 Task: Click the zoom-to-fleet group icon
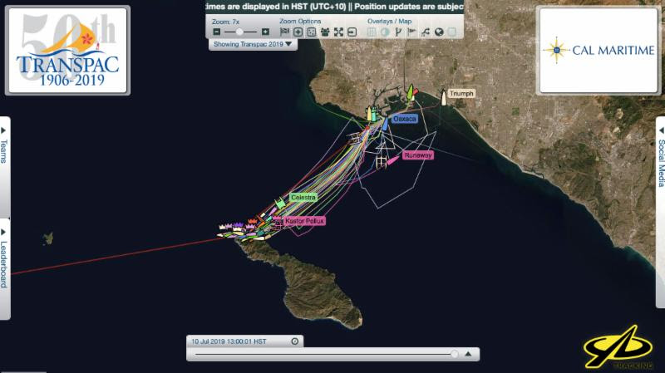(x=325, y=32)
